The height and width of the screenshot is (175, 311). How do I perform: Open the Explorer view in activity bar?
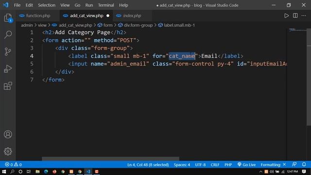tap(8, 18)
